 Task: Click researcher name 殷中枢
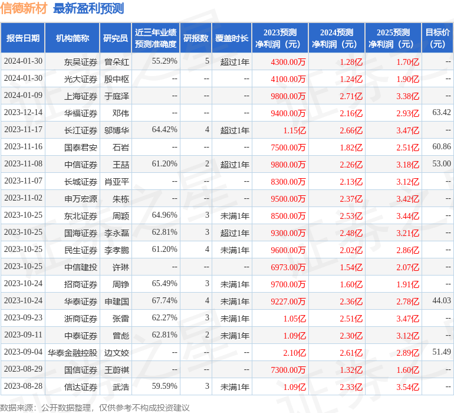(117, 79)
